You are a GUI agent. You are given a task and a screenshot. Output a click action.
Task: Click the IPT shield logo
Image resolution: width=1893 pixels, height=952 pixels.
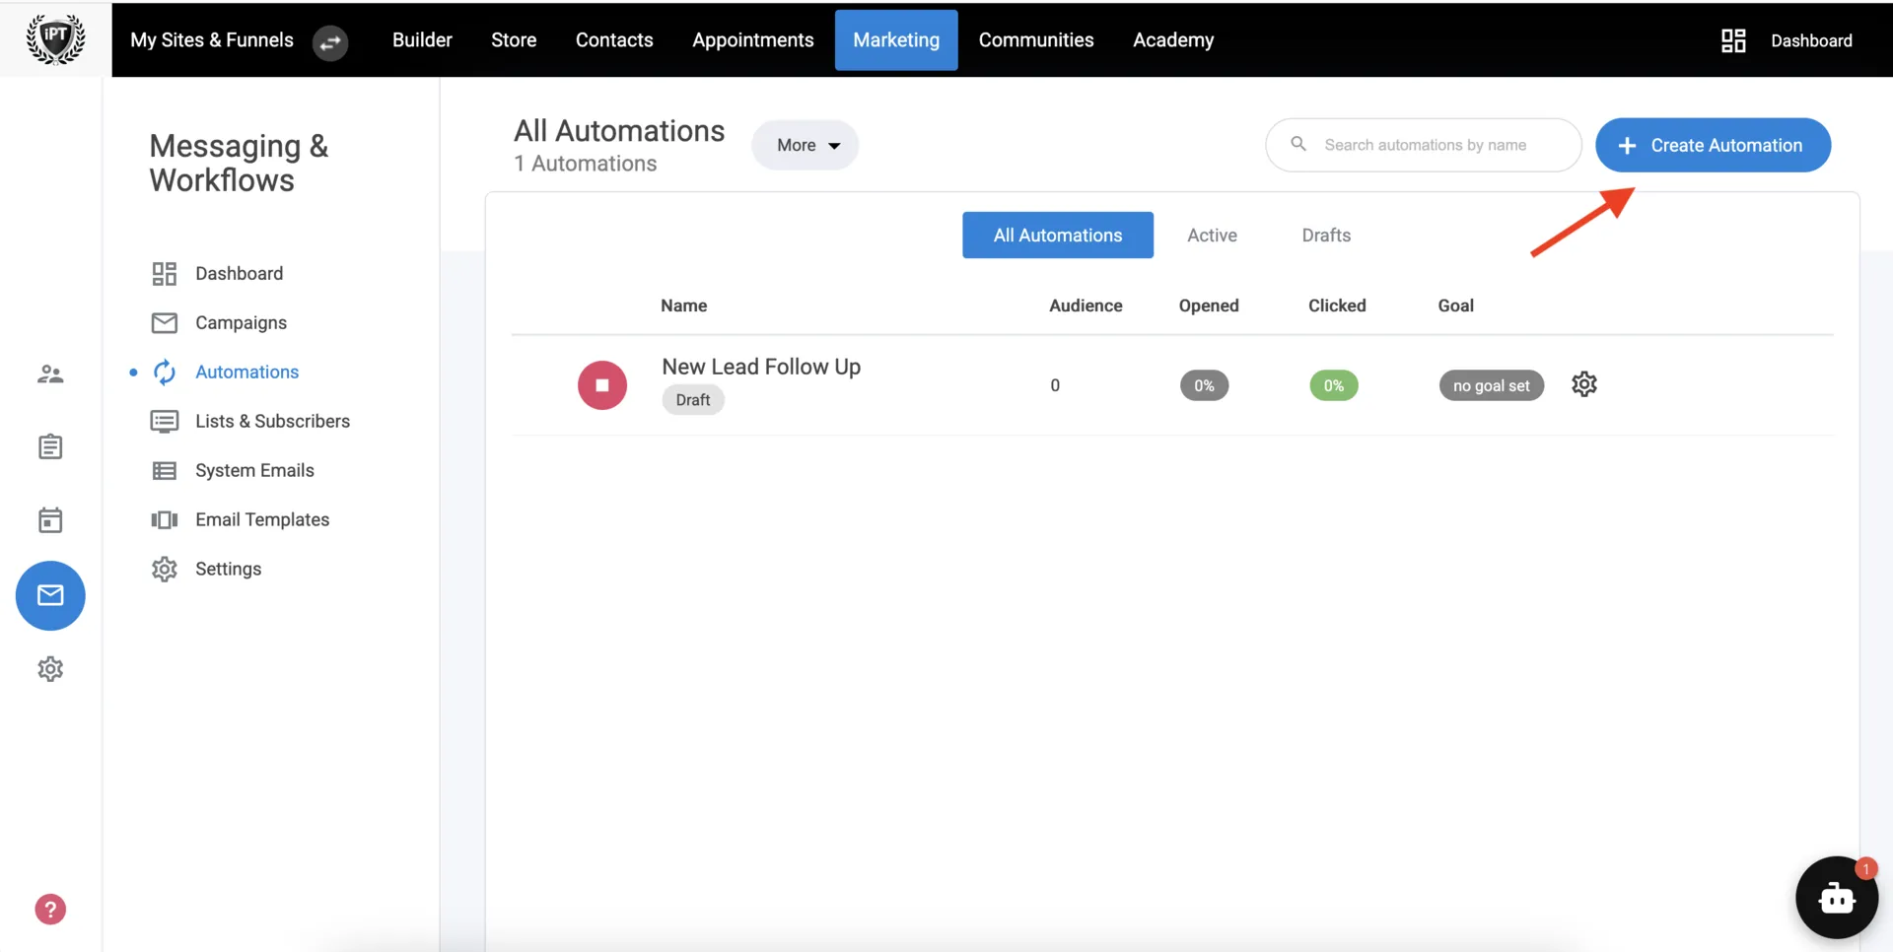click(55, 39)
